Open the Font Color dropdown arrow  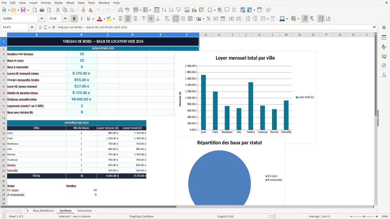(x=104, y=19)
